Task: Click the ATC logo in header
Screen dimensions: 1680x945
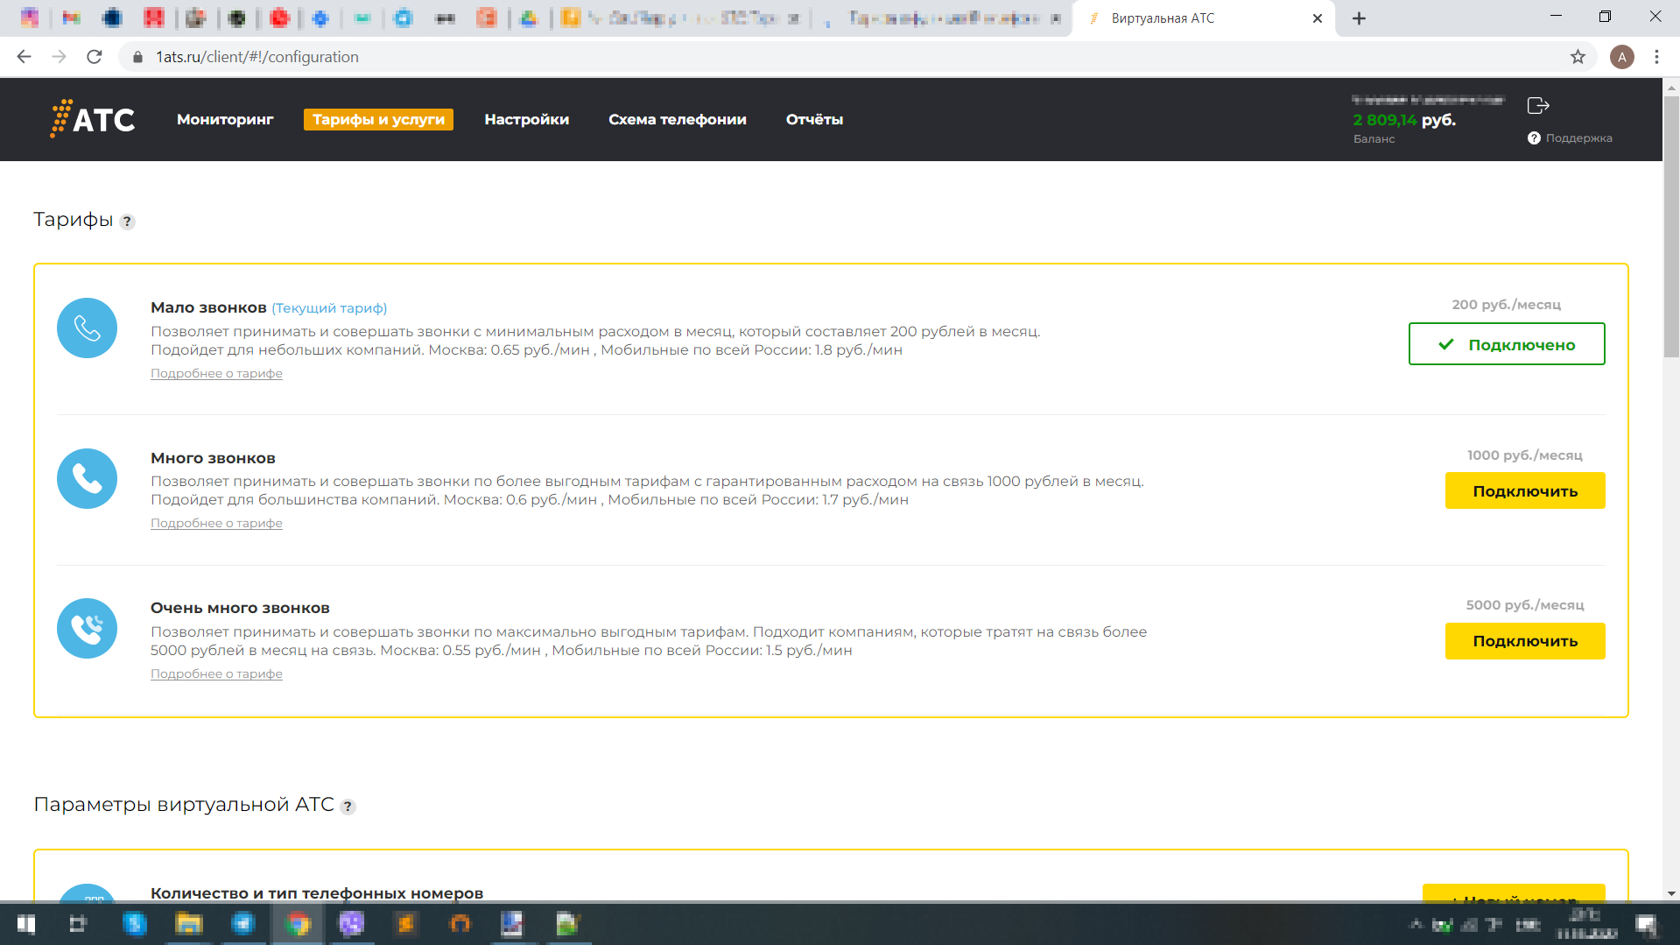Action: click(92, 119)
